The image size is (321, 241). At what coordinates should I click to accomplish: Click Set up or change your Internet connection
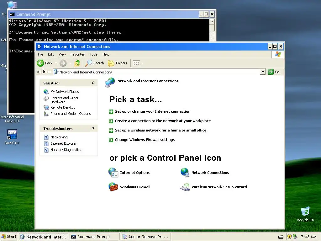coord(153,111)
